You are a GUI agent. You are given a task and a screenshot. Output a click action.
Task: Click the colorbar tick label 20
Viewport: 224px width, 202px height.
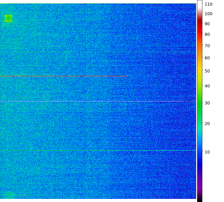(x=207, y=124)
